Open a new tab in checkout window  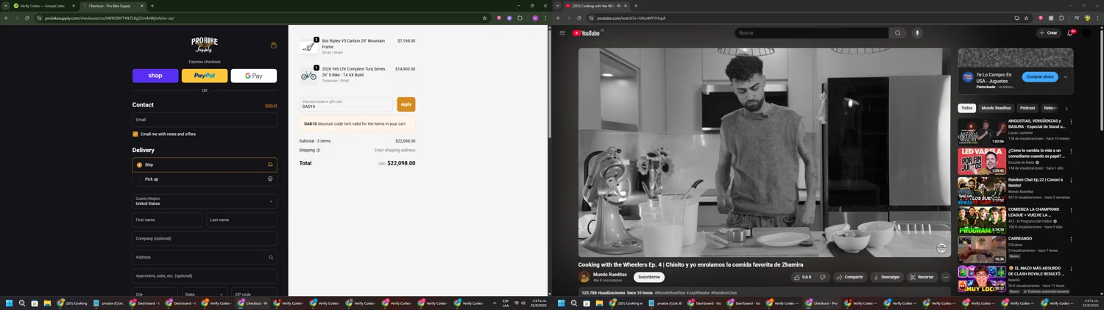[x=152, y=6]
